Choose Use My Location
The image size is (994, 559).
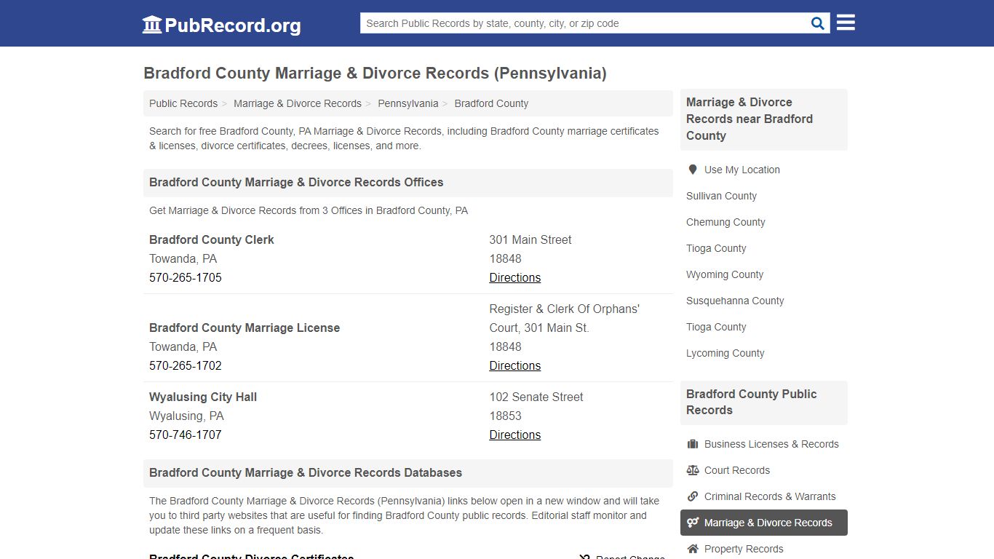pyautogui.click(x=742, y=170)
